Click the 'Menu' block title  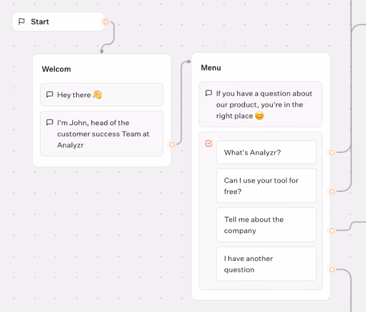[211, 68]
